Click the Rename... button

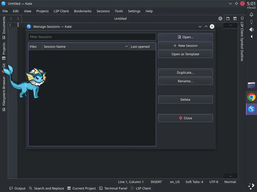[x=185, y=81]
